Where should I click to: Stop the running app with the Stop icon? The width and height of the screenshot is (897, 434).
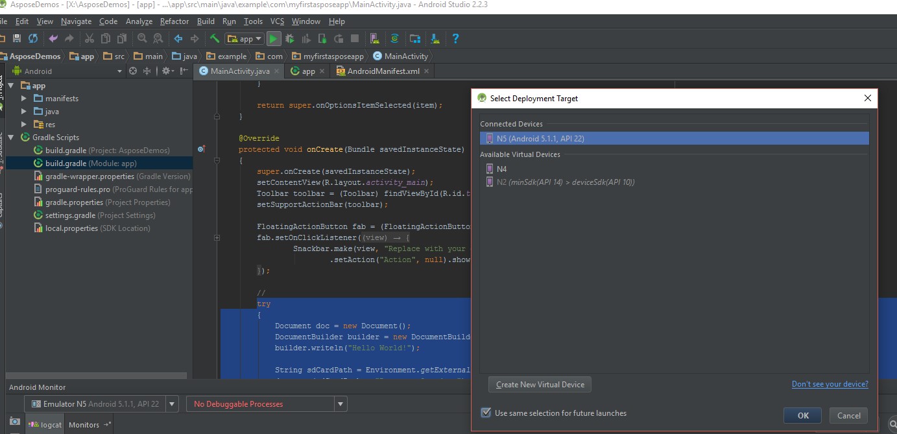click(x=354, y=38)
